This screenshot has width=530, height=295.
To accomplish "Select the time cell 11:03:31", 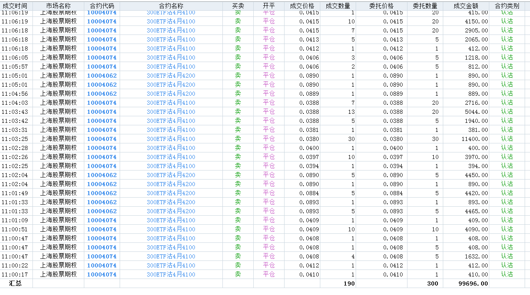I will point(15,130).
